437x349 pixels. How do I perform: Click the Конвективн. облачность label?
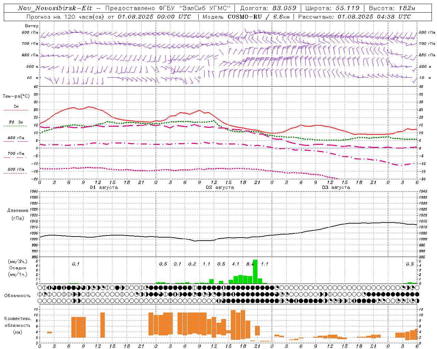17,322
